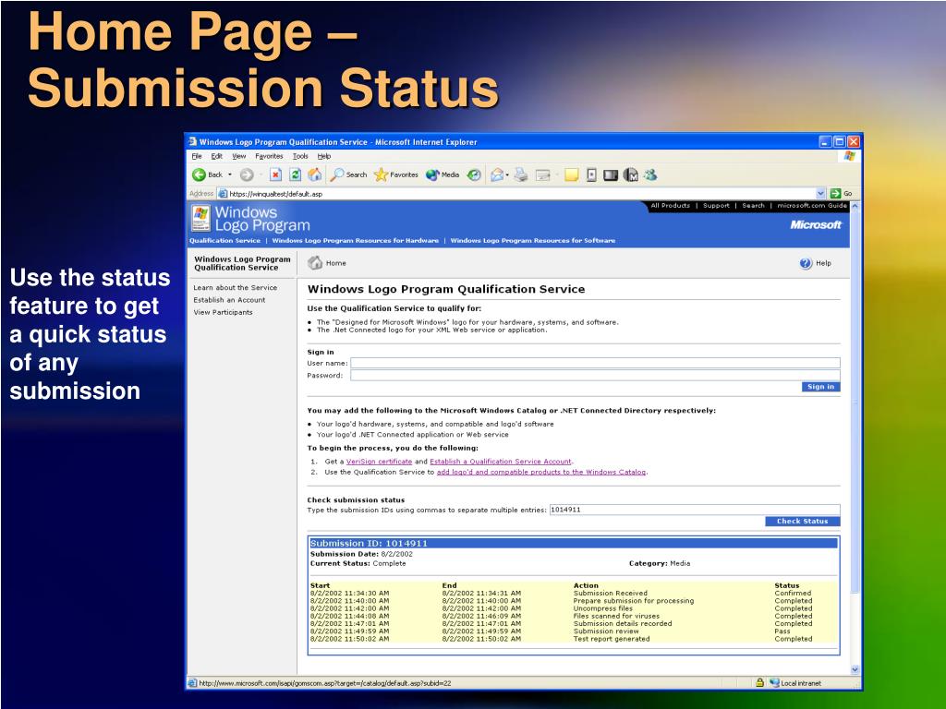Click the Messenger people toolbar icon
This screenshot has height=709, width=946.
pyautogui.click(x=650, y=174)
